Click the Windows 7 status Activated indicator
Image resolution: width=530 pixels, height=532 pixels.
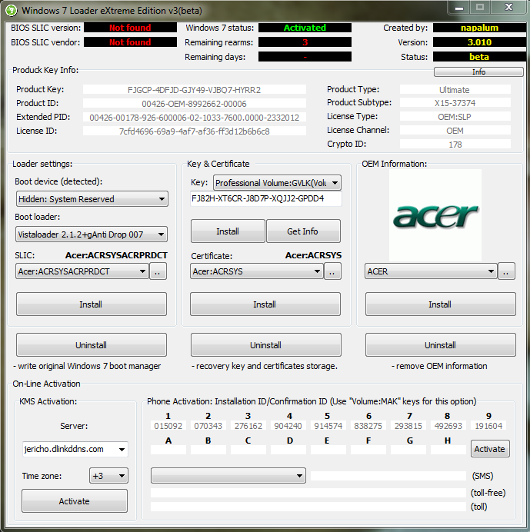[x=305, y=28]
